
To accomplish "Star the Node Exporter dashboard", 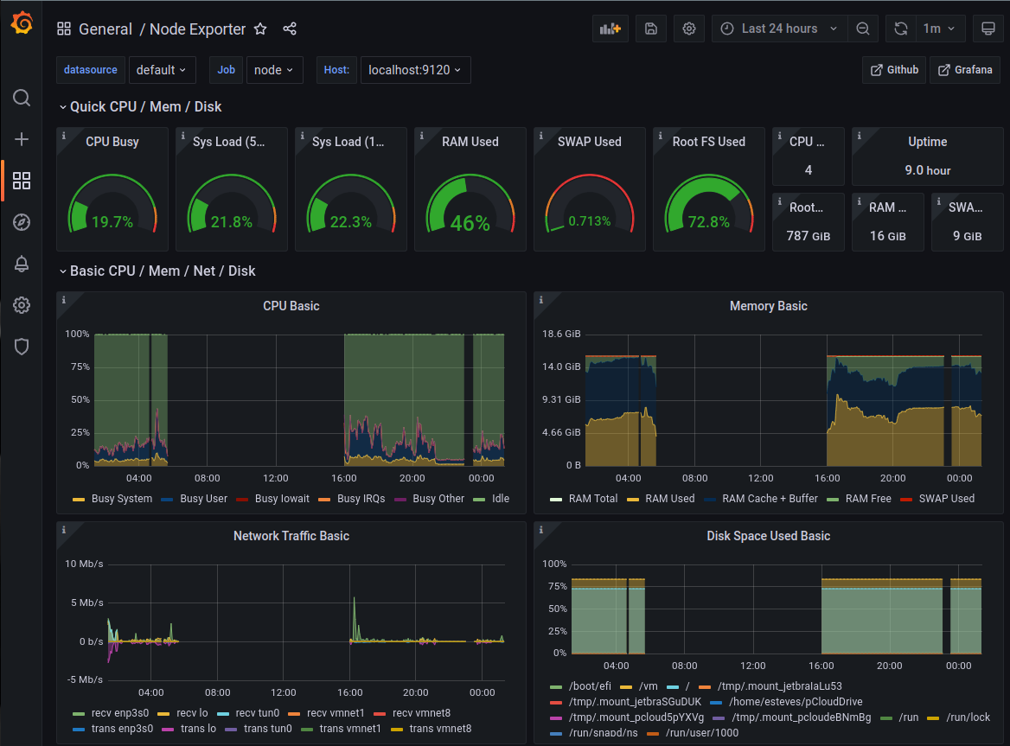I will click(x=260, y=29).
